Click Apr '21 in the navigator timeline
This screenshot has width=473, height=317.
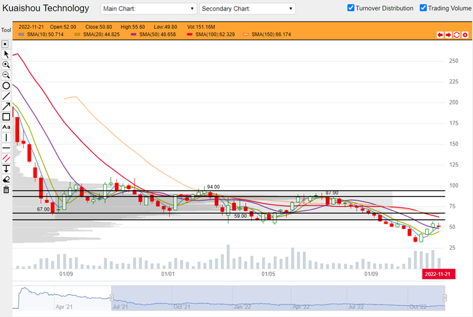point(64,306)
